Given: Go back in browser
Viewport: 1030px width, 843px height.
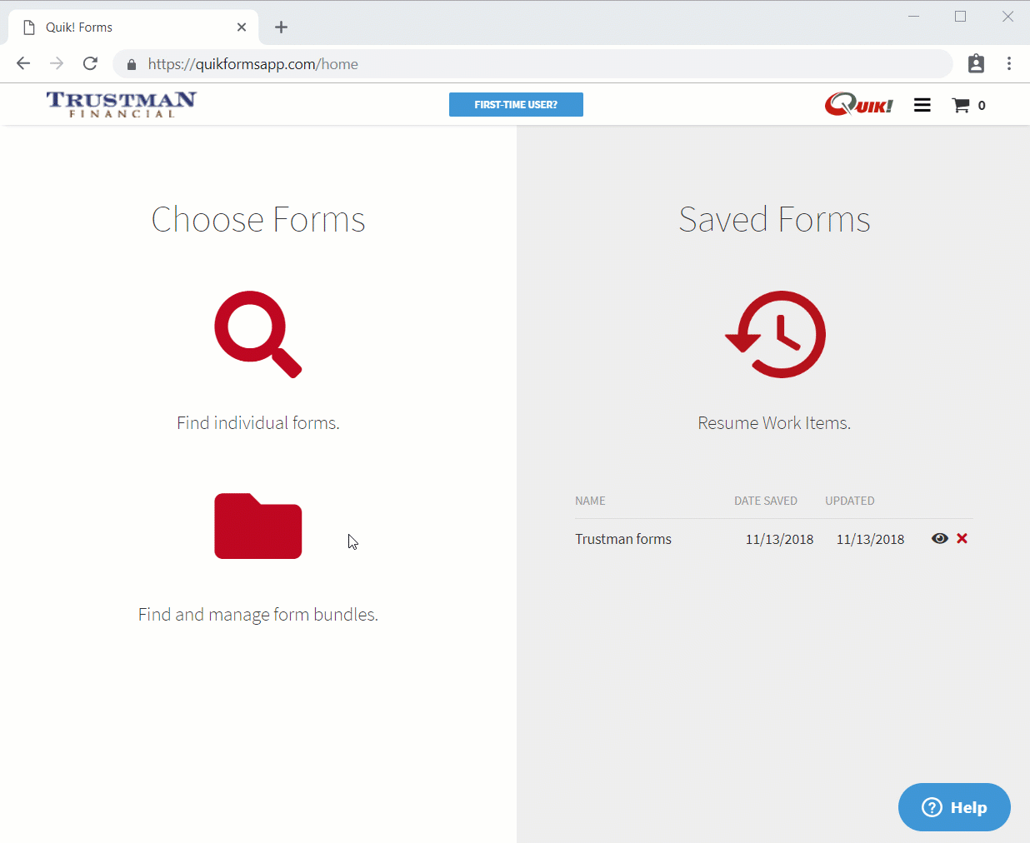Looking at the screenshot, I should (23, 63).
